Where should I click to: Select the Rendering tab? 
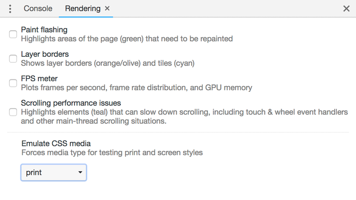point(82,8)
